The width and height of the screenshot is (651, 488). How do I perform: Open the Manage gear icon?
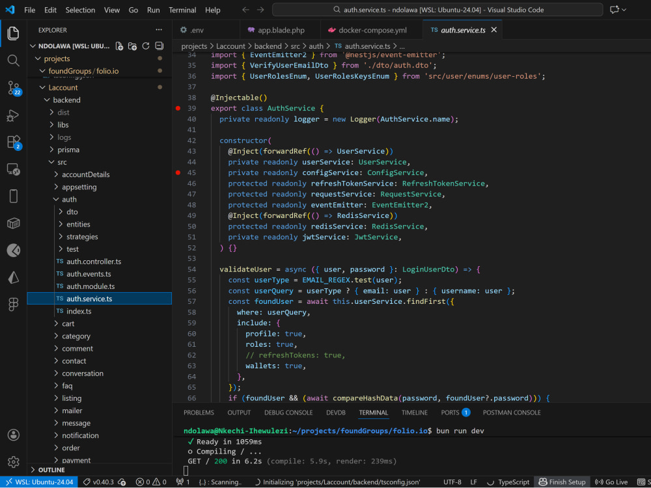13,461
